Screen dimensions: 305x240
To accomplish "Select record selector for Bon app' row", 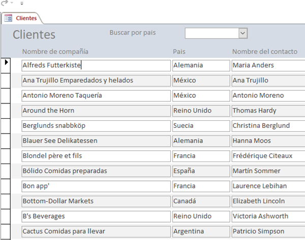I will (7, 186).
